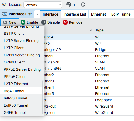Select PPPoE Server Binding menu entry
Image resolution: width=134 pixels, height=121 pixels.
coord(21,69)
